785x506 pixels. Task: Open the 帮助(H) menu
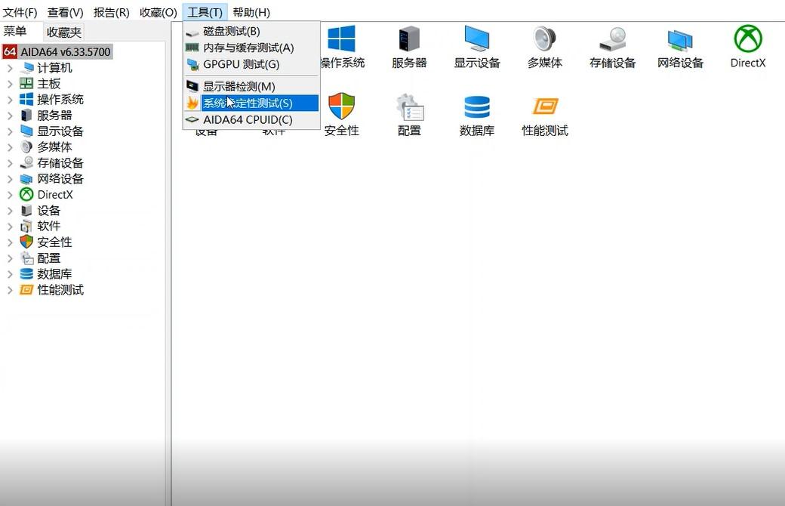[251, 12]
